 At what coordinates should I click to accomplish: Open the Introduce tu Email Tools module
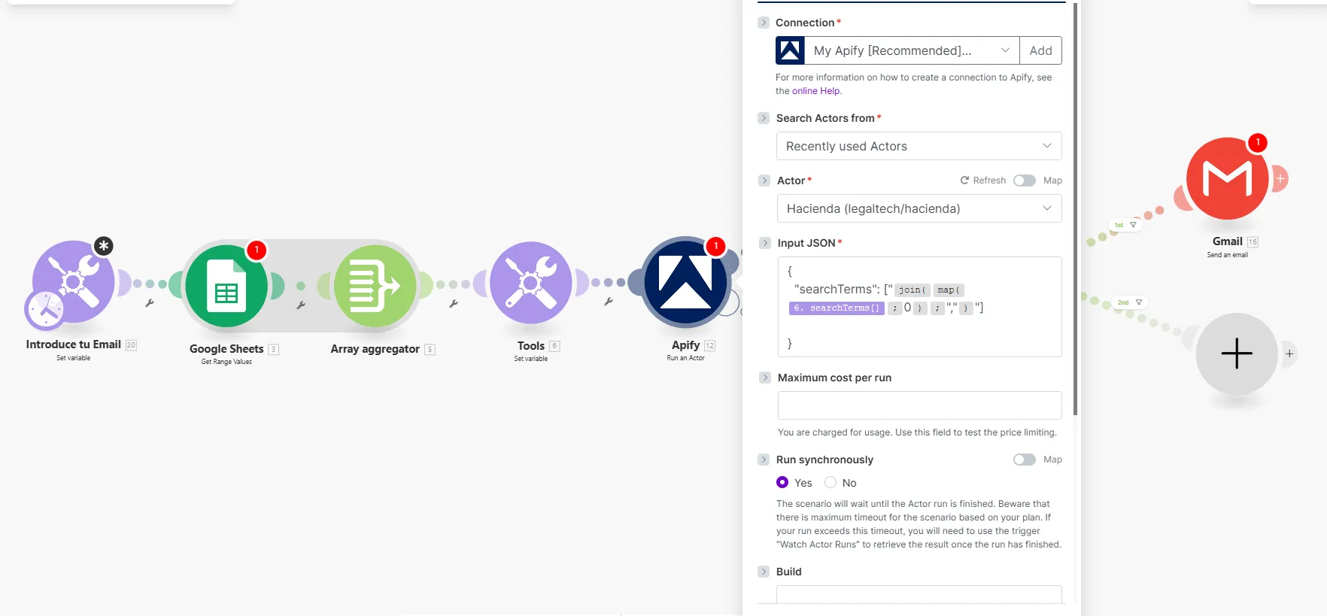pos(74,282)
